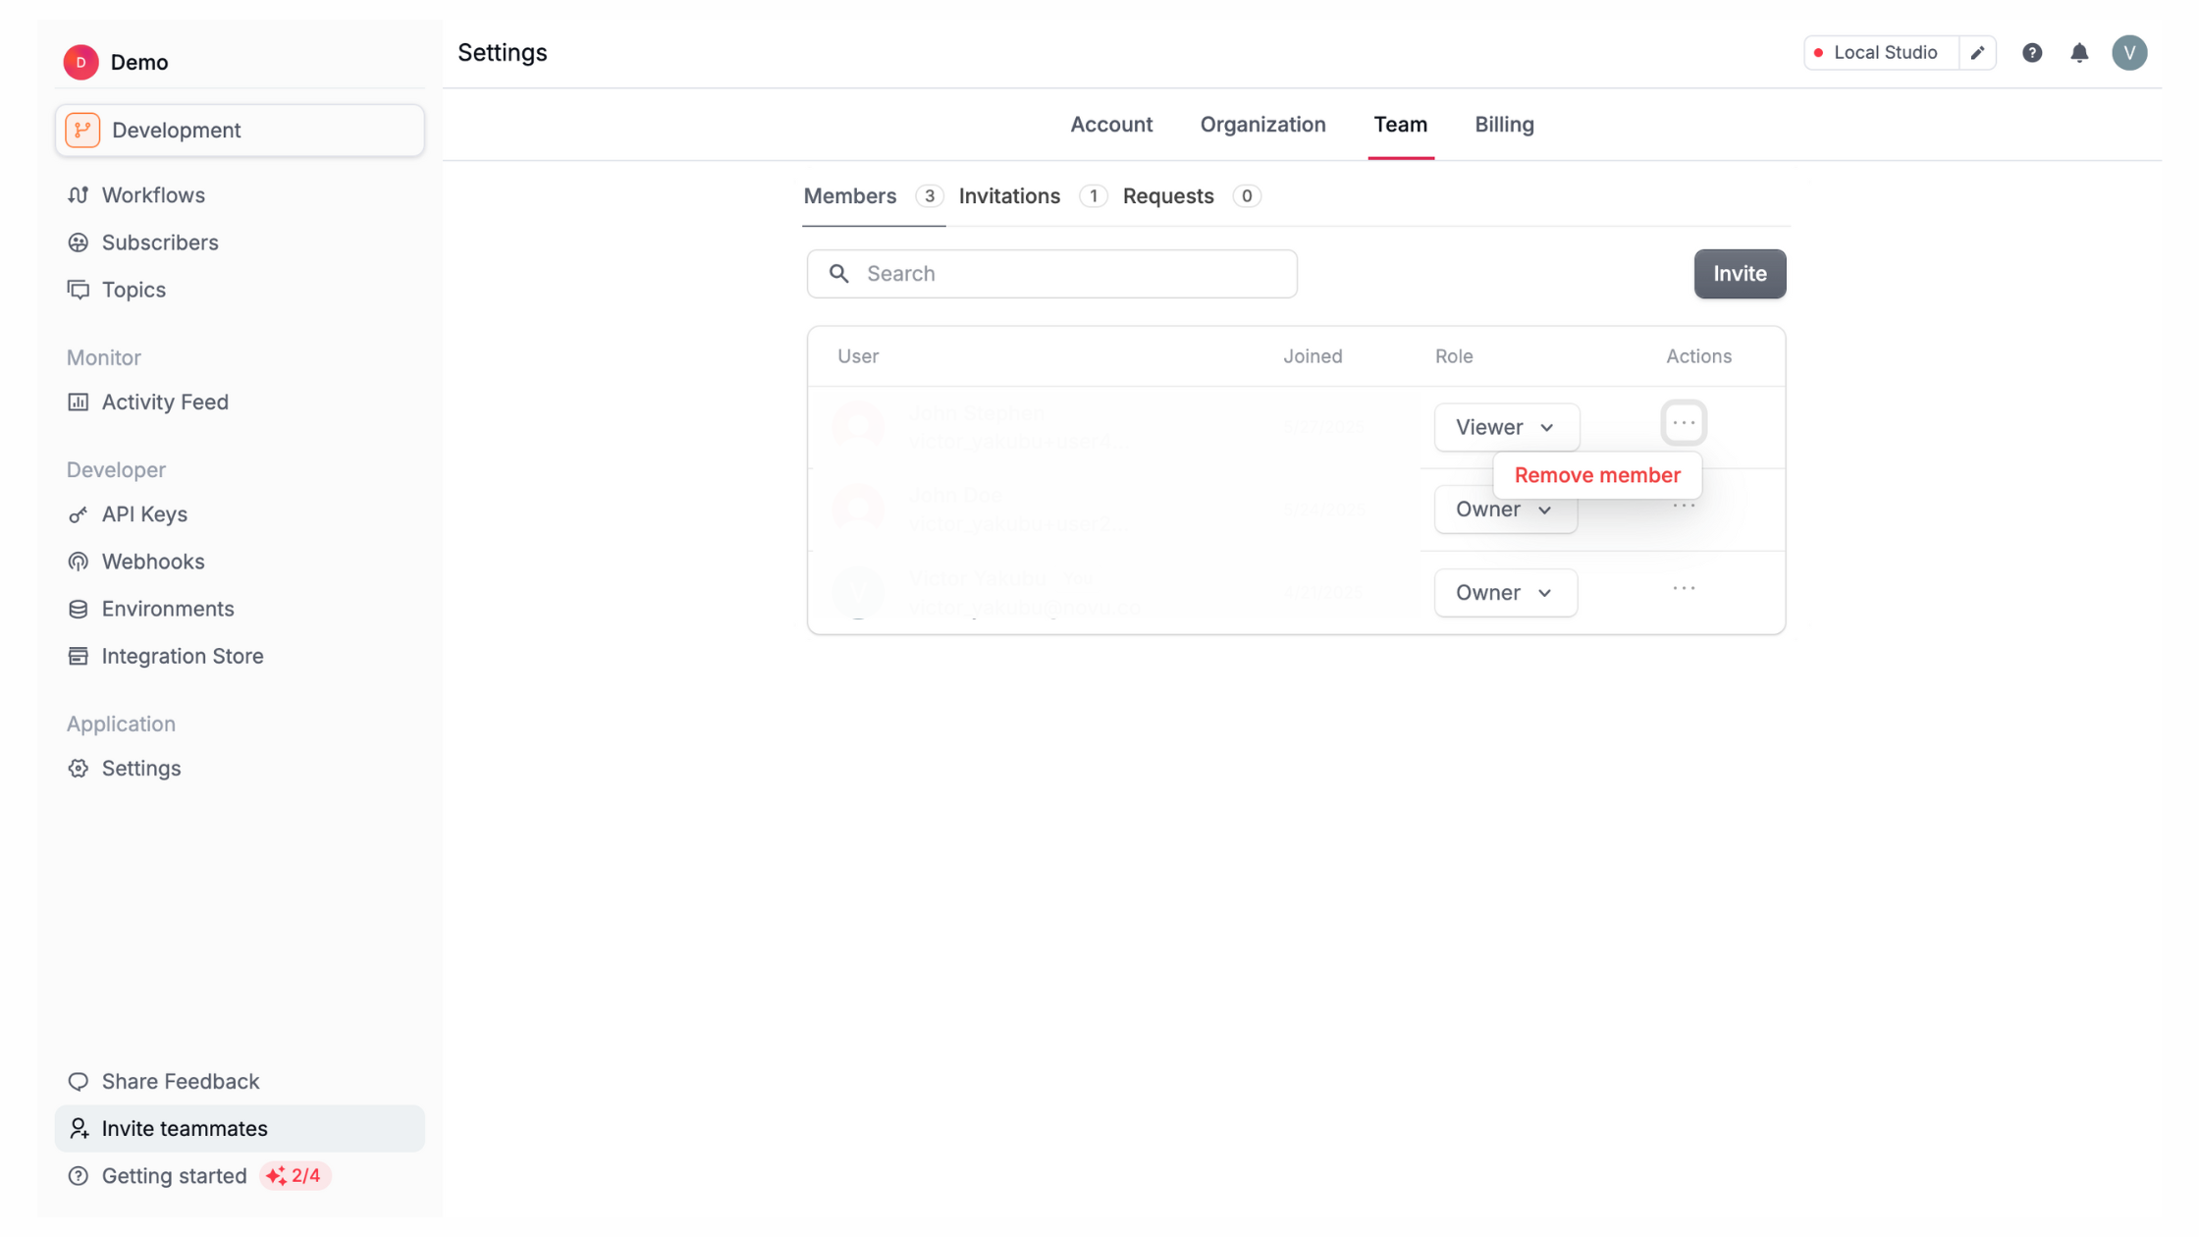Image resolution: width=2199 pixels, height=1237 pixels.
Task: Browse the Integration Store
Action: coord(183,655)
